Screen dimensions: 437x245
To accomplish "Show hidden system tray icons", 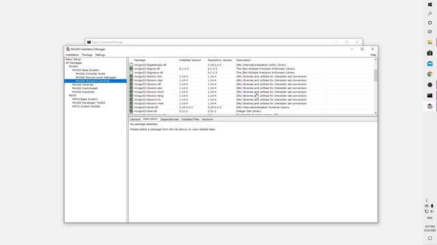I will pyautogui.click(x=427, y=200).
